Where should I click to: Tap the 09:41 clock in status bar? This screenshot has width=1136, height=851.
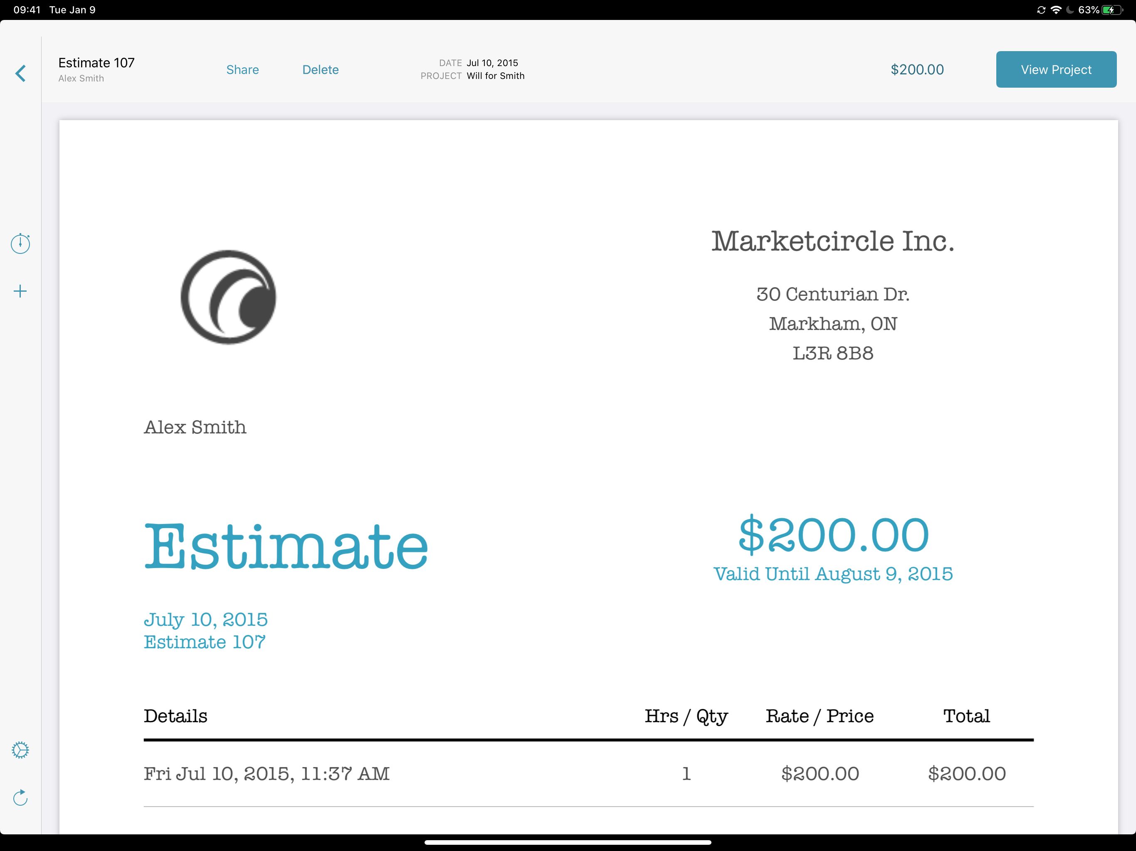(27, 10)
